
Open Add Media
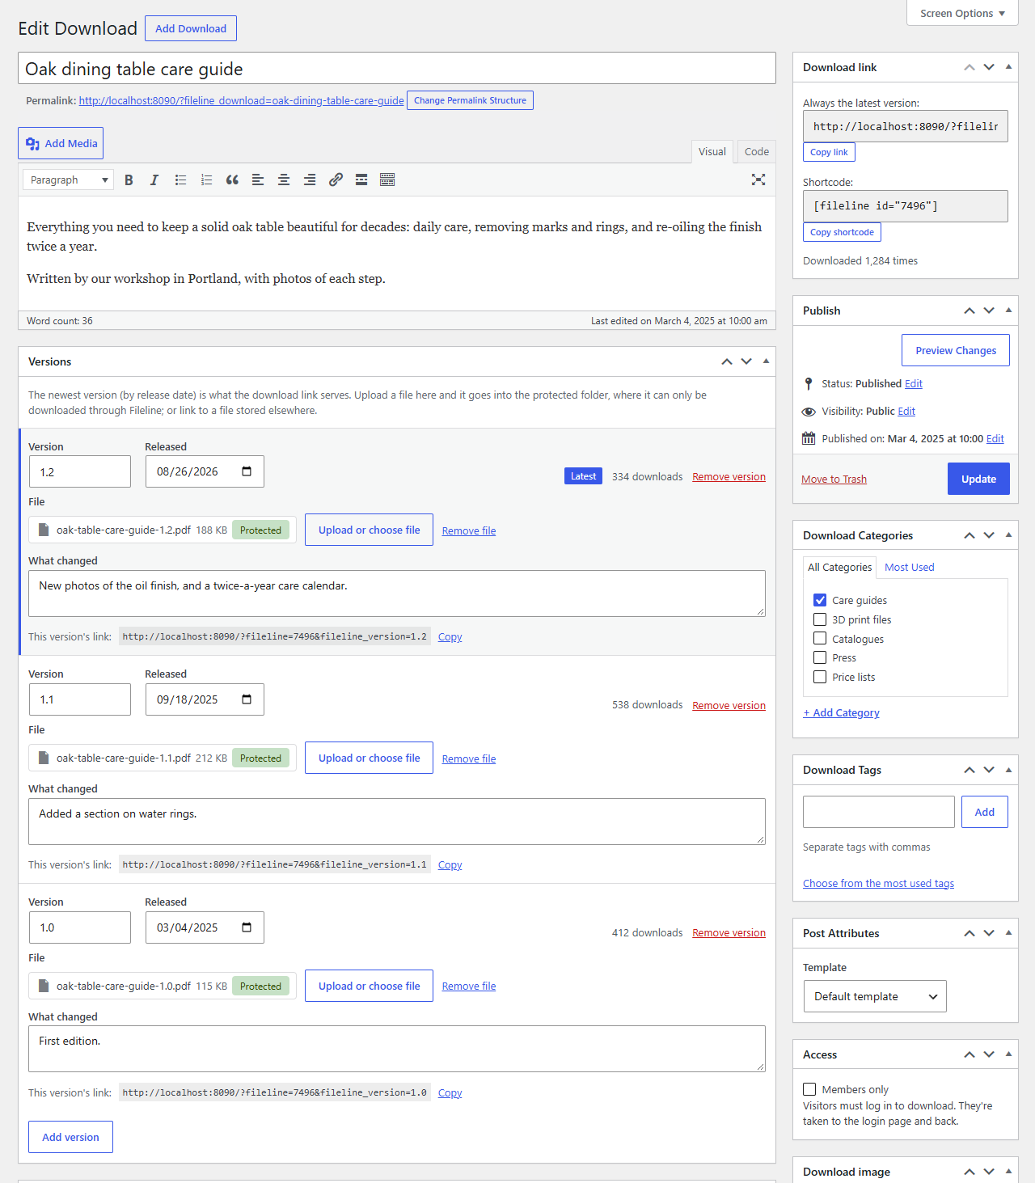click(x=61, y=143)
